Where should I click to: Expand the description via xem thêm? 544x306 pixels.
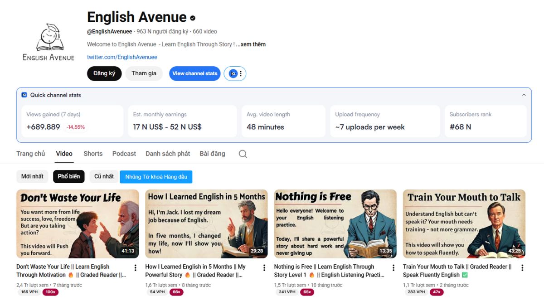coord(254,44)
